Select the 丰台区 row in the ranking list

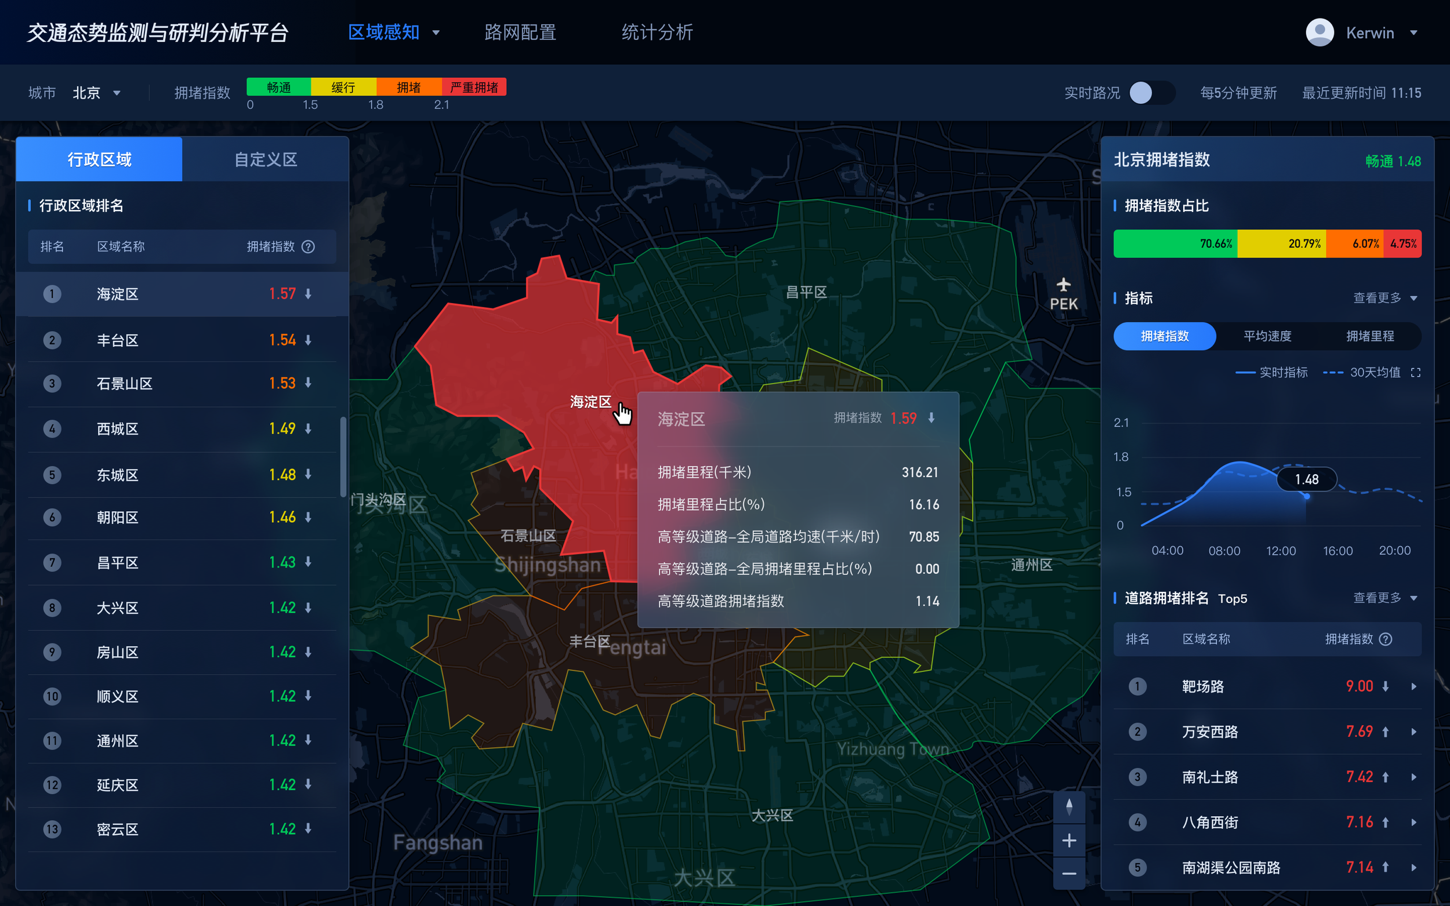(x=180, y=339)
